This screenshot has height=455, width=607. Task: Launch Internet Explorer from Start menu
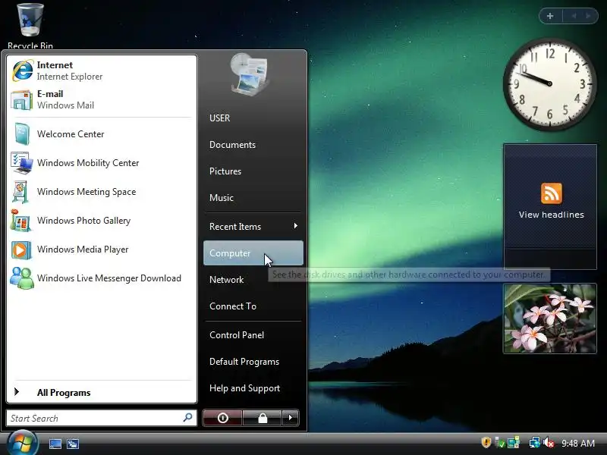click(102, 71)
